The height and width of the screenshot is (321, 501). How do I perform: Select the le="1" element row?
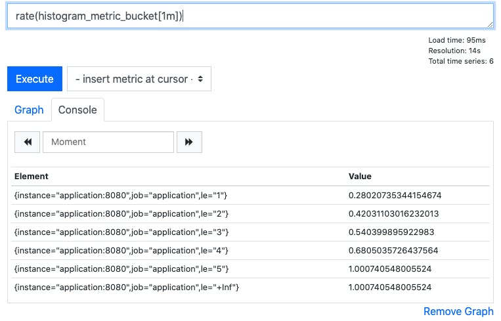251,195
